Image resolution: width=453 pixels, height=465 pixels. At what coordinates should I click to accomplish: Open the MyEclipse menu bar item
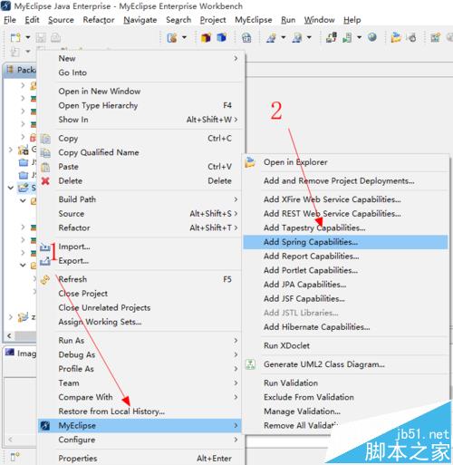pyautogui.click(x=254, y=20)
